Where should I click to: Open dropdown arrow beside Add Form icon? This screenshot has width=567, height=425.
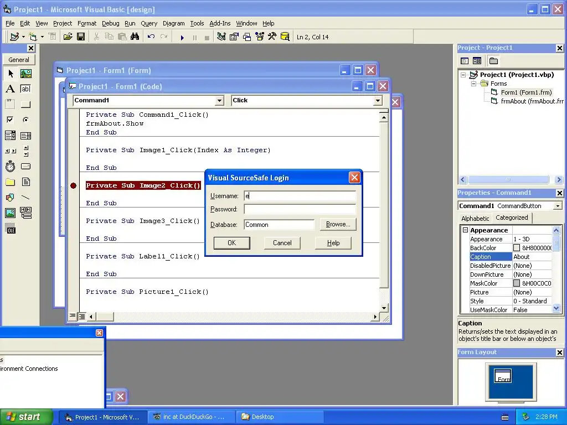click(x=42, y=37)
